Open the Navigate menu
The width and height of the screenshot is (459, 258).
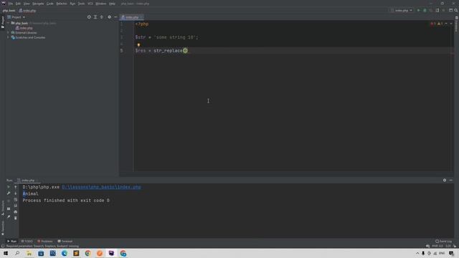click(x=38, y=4)
